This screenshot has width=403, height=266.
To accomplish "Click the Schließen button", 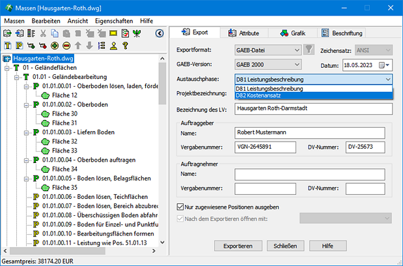I will (x=285, y=246).
